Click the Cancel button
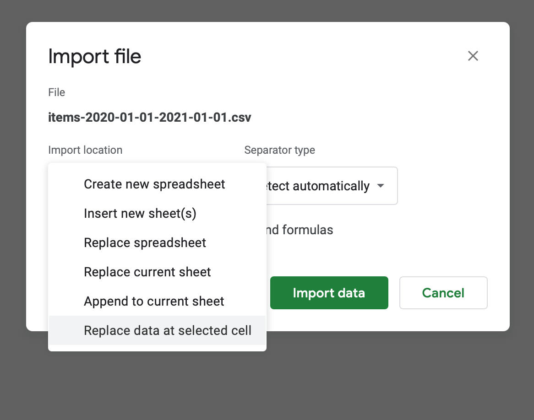Screen dimensions: 534x420 [442, 292]
